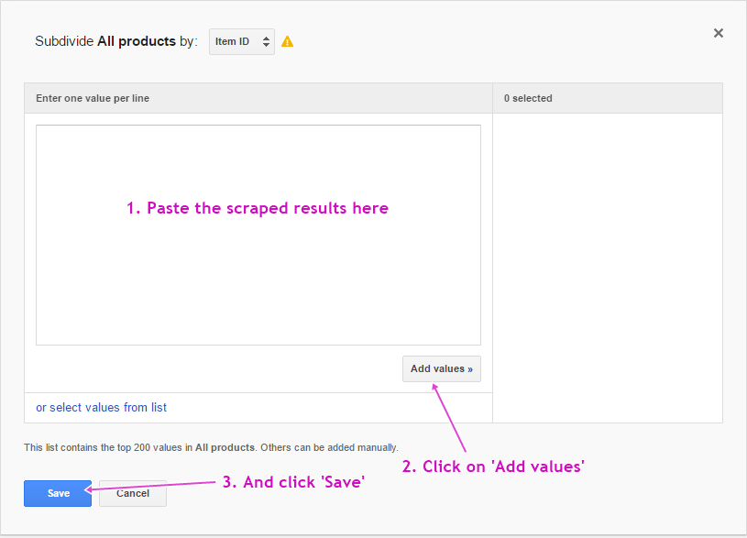Click the yellow warning triangle icon

(288, 41)
